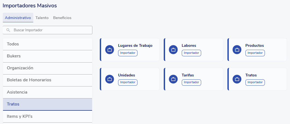Open the Beneficios tab
The width and height of the screenshot is (290, 124).
(x=62, y=18)
